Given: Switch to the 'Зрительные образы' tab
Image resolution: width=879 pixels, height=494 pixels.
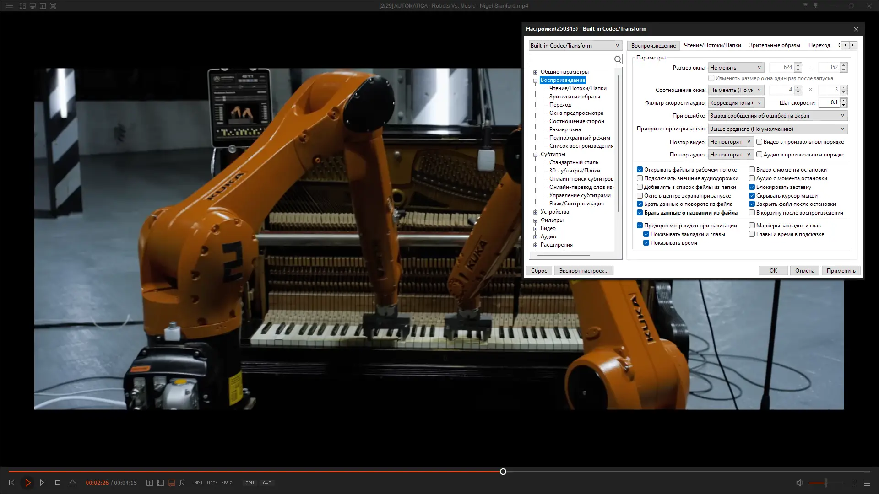Looking at the screenshot, I should (774, 45).
